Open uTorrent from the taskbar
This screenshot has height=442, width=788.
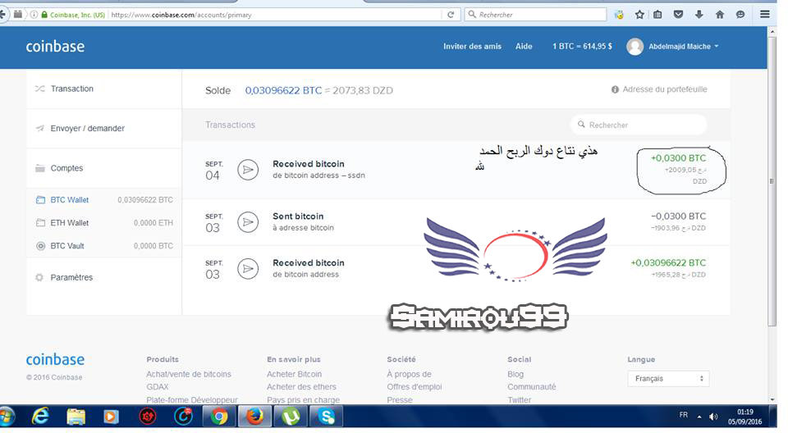[x=291, y=417]
